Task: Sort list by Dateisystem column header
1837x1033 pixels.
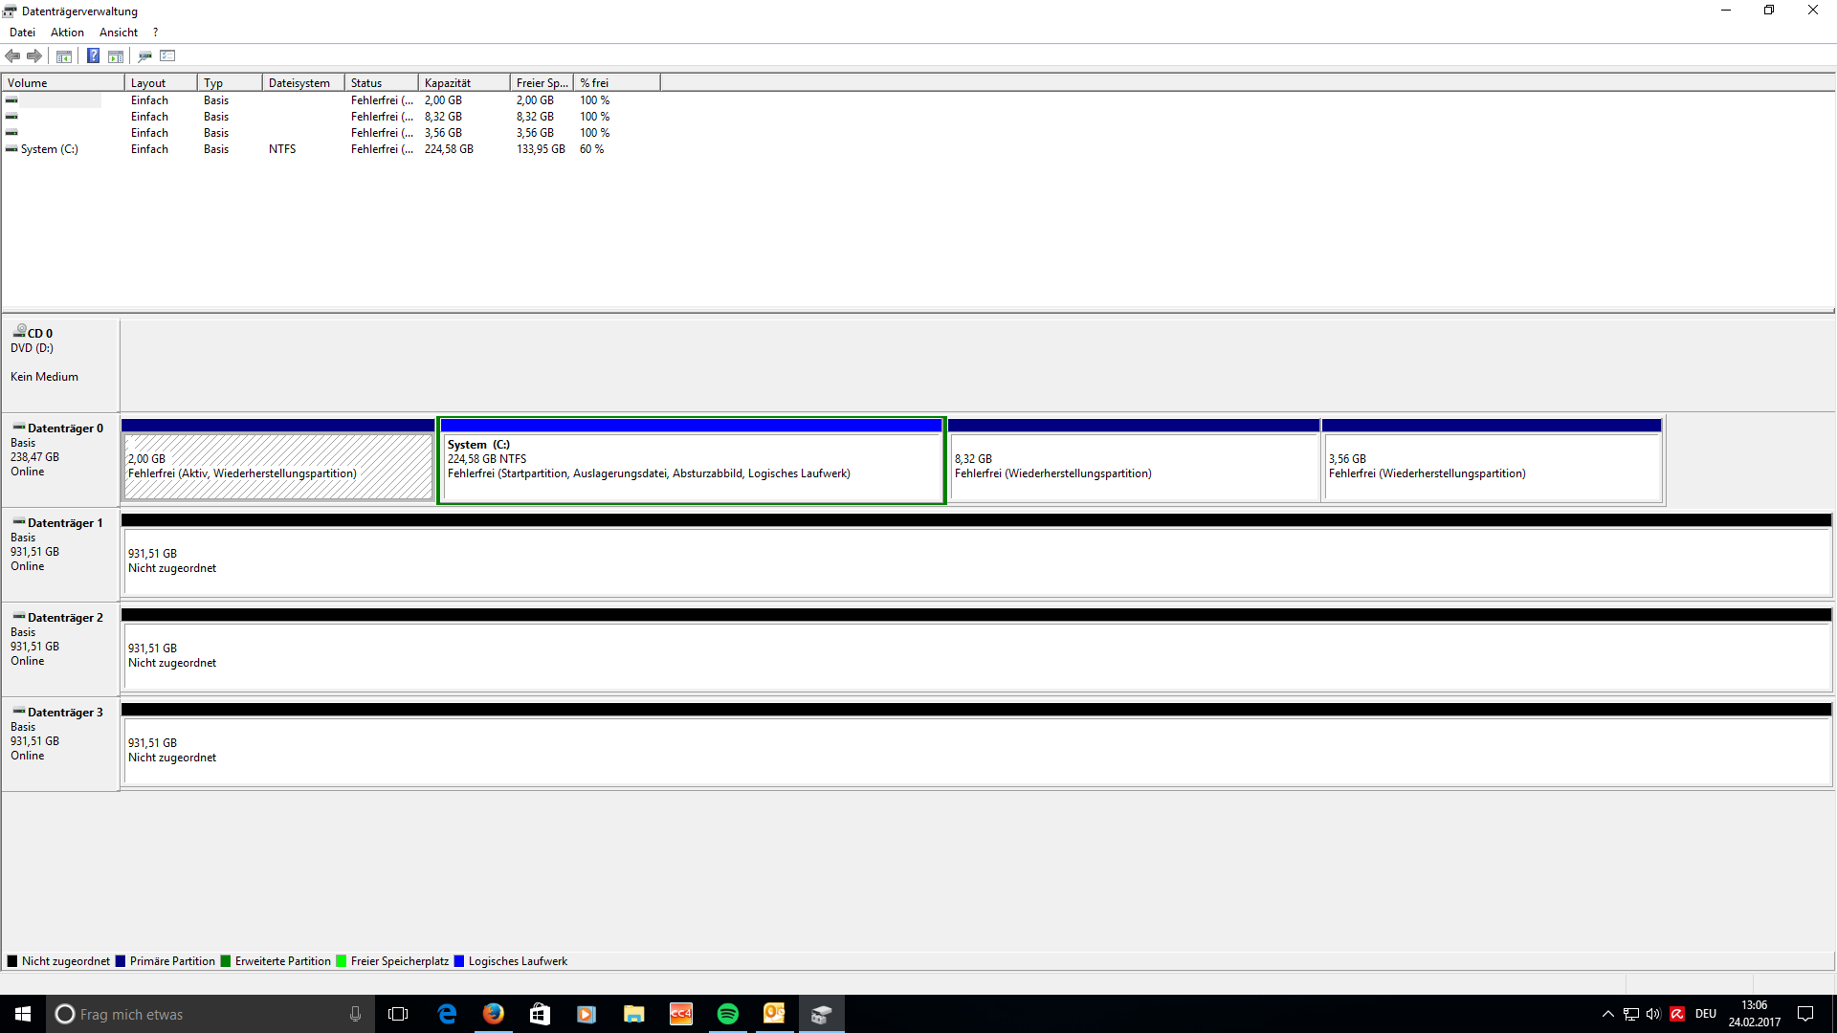Action: [301, 83]
